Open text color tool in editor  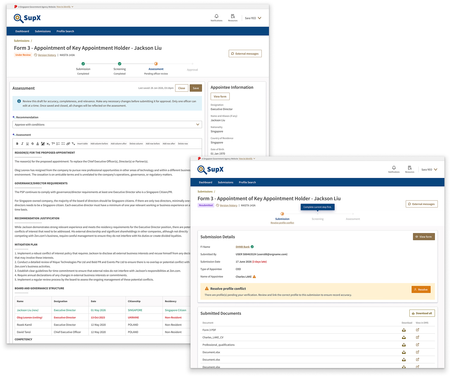coord(38,144)
